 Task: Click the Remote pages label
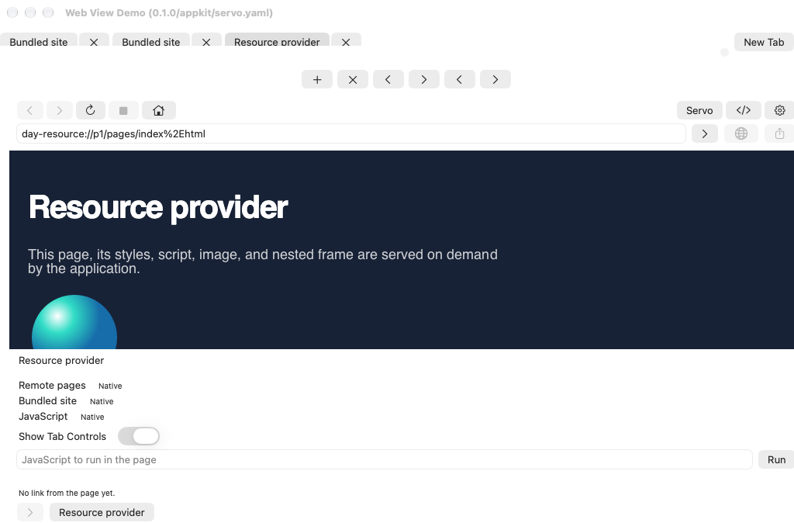[52, 385]
